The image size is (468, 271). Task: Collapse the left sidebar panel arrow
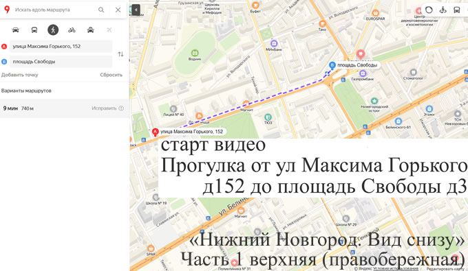(136, 10)
